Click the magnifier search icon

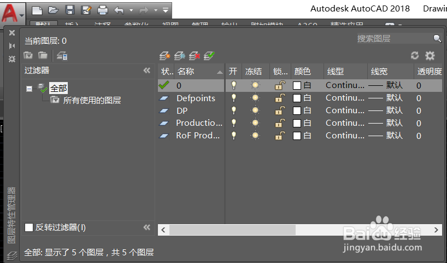pyautogui.click(x=437, y=38)
